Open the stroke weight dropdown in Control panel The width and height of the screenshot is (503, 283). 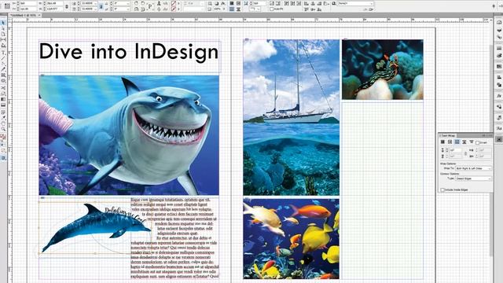203,3
